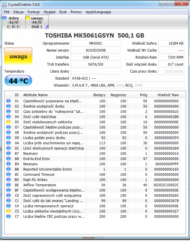Click the yellow status icon for attribute C5
Screen dimensions: 190x244
point(8,211)
